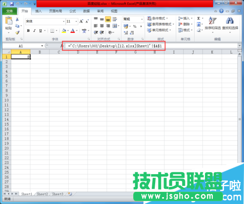Open the phonetic guide (文) tool
Screen dimensions: 244x204
84,31
